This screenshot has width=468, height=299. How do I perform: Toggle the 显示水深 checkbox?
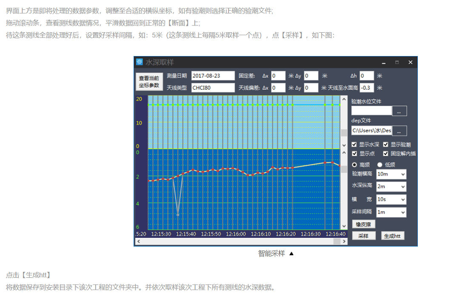(x=354, y=144)
